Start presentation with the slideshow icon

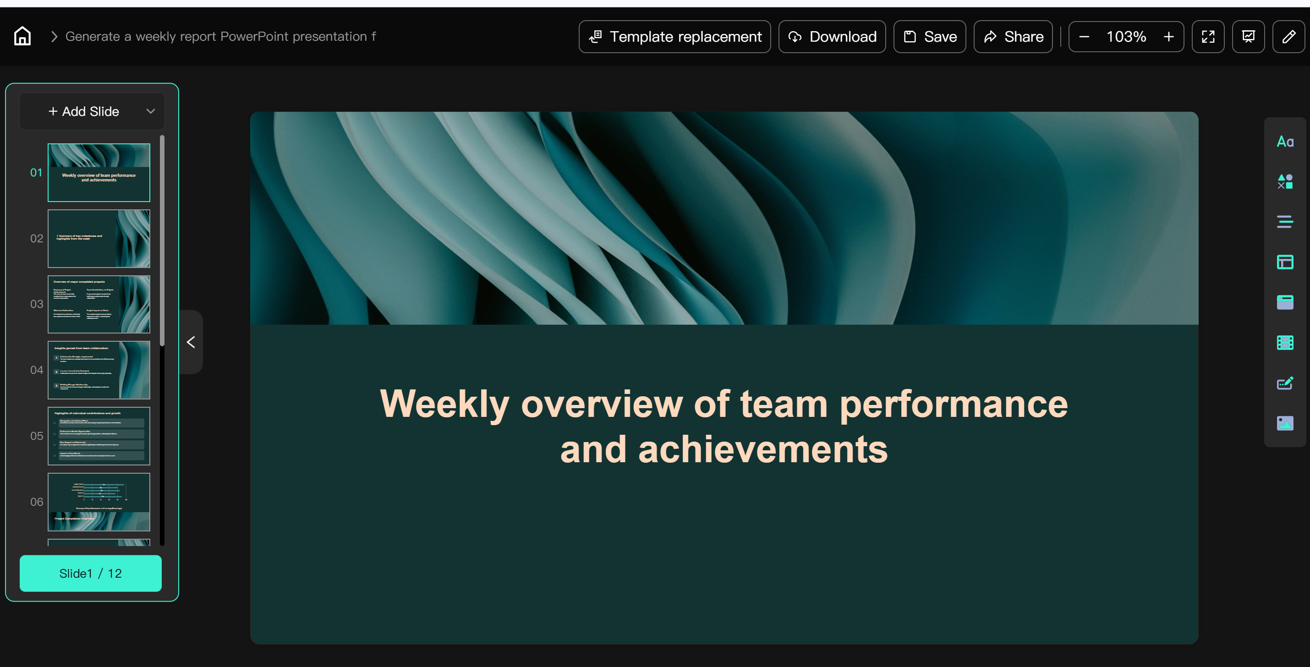[x=1248, y=36]
